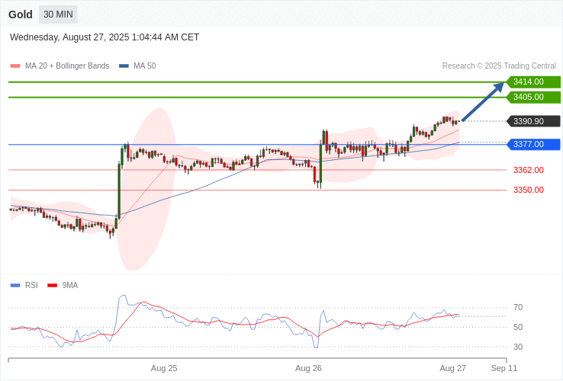The width and height of the screenshot is (563, 381).
Task: Open the Research © 2025 Trading Central link
Action: tap(499, 66)
